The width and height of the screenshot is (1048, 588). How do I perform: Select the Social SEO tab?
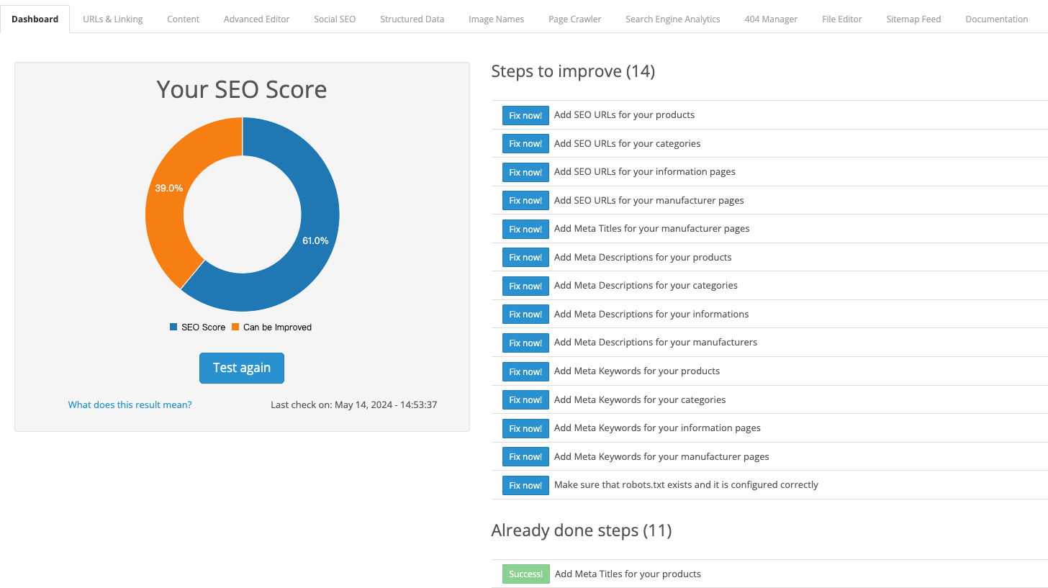[x=335, y=19]
